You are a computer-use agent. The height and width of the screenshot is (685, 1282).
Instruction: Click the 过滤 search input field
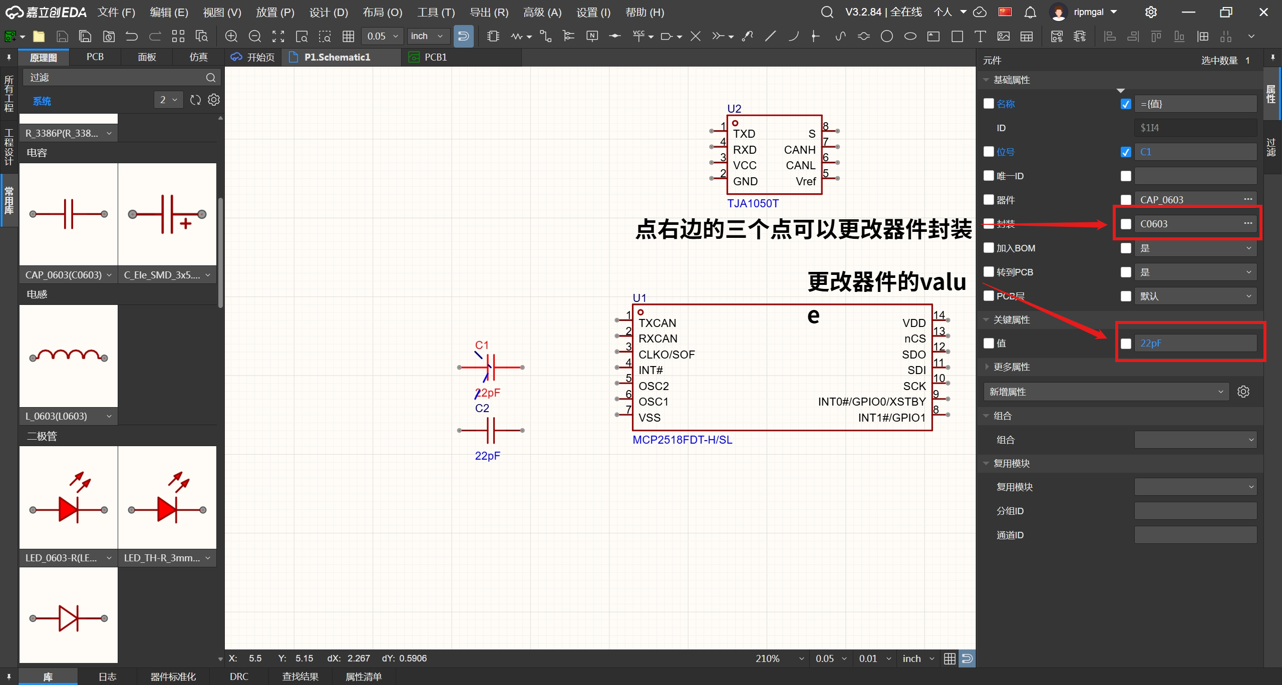(x=115, y=78)
